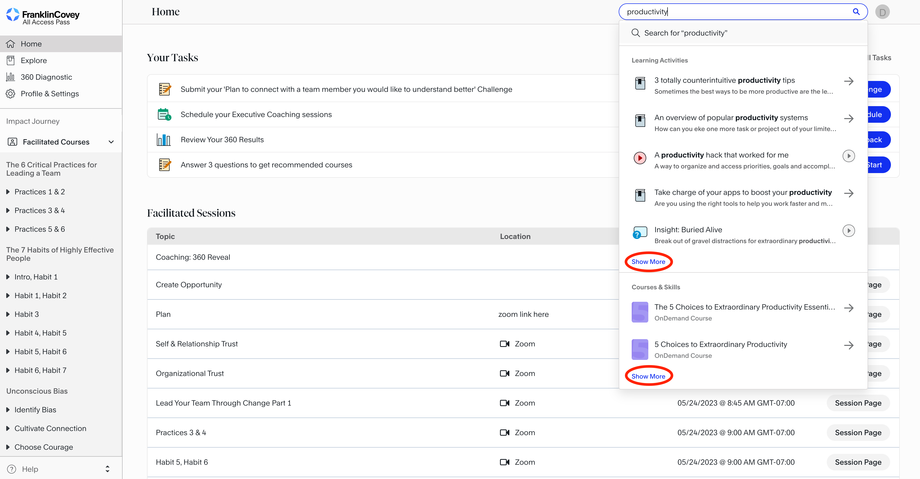Show More Learning Activities results

pos(648,262)
